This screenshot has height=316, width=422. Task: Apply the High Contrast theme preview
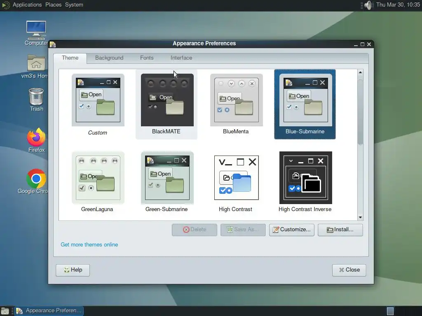tap(236, 178)
